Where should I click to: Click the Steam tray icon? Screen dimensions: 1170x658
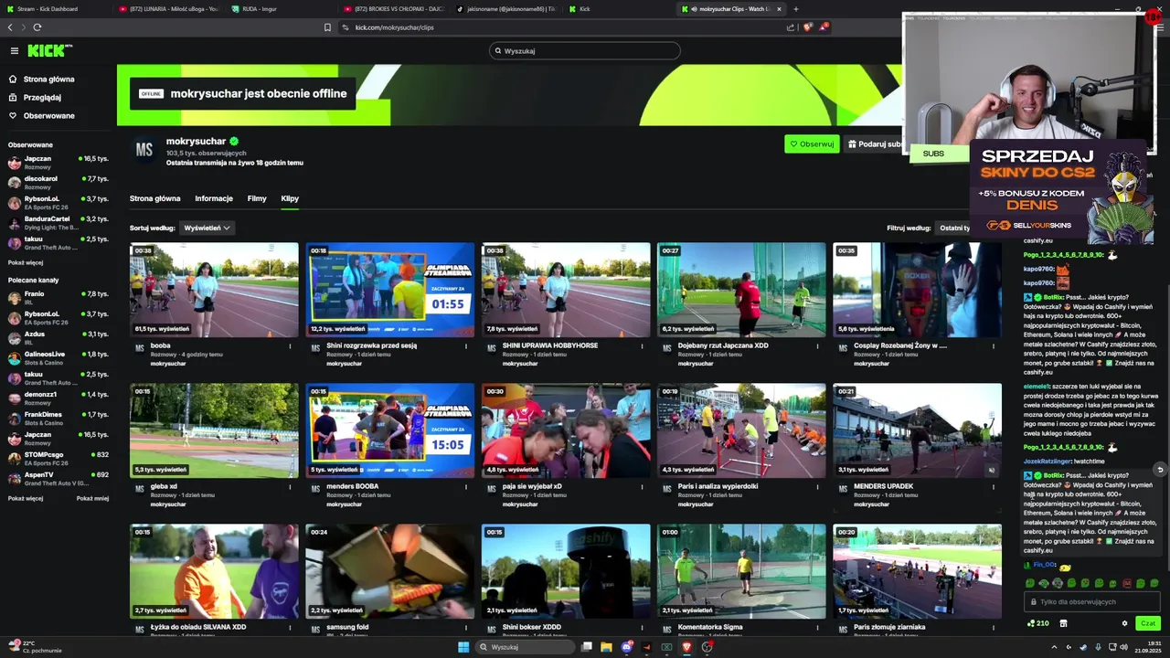coord(1083,647)
